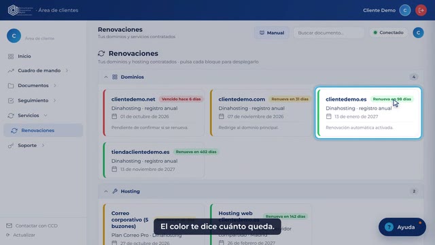Click '07 de noviembre de 2026' date
The image size is (435, 245).
click(256, 116)
